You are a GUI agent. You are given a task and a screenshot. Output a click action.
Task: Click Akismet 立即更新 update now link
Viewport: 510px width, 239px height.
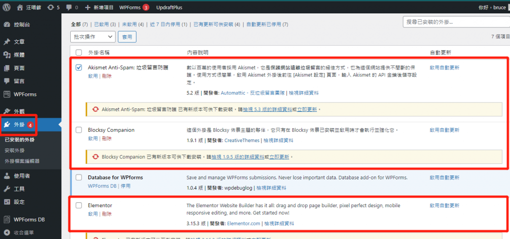click(307, 110)
